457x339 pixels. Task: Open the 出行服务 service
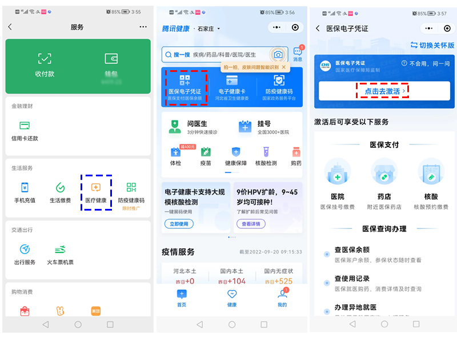[25, 255]
